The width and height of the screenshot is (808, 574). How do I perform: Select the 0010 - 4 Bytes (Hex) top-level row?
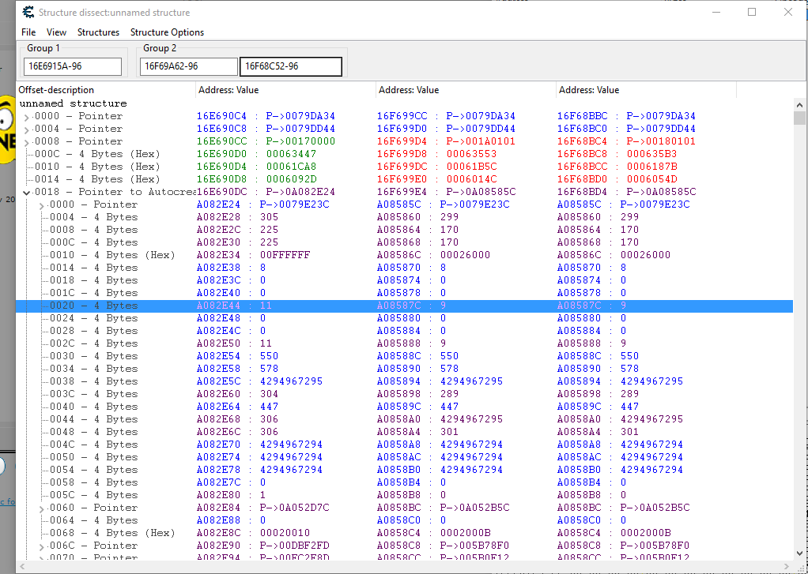coord(405,167)
